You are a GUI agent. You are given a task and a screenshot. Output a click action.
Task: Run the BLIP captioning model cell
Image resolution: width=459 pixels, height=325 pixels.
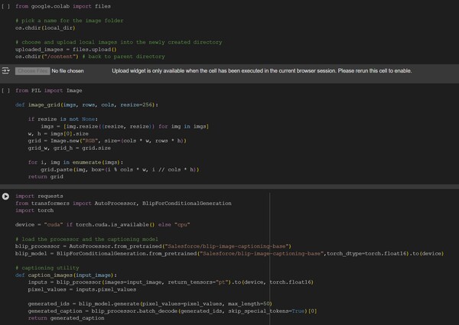click(6, 197)
